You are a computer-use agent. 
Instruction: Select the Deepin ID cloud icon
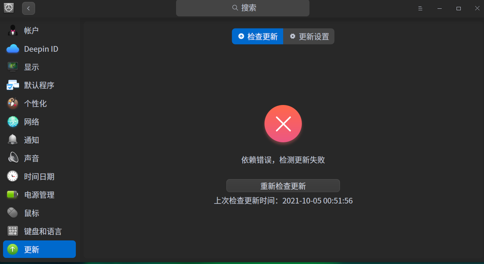13,49
